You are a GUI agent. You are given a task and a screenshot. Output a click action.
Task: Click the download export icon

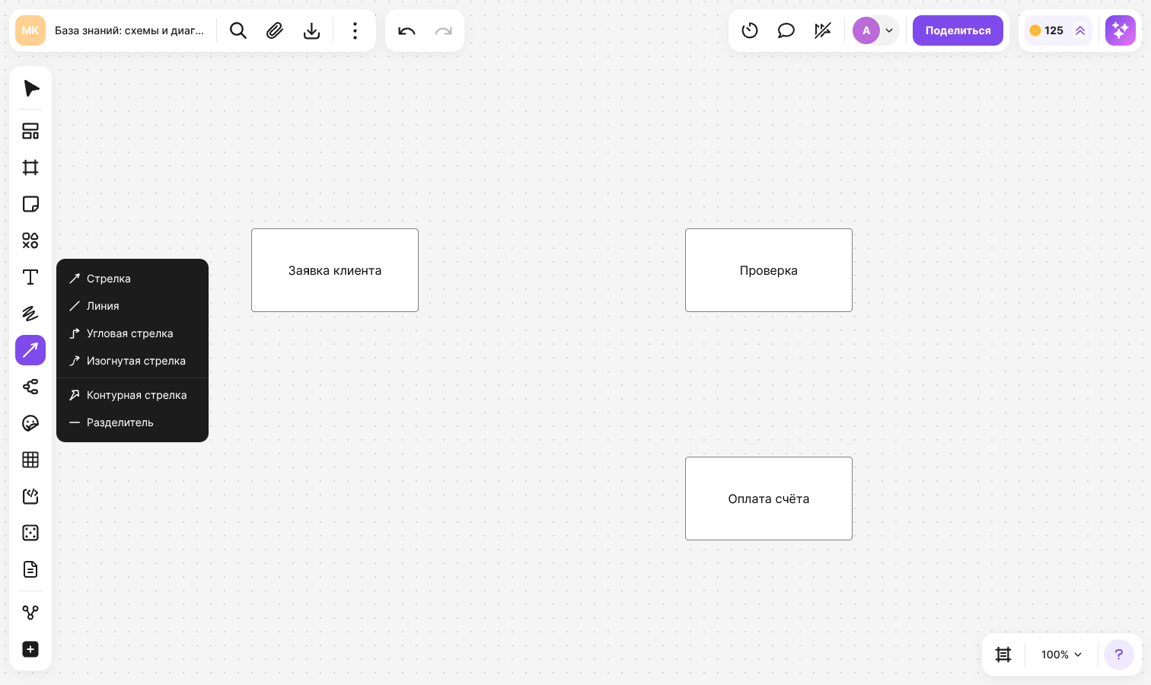311,30
